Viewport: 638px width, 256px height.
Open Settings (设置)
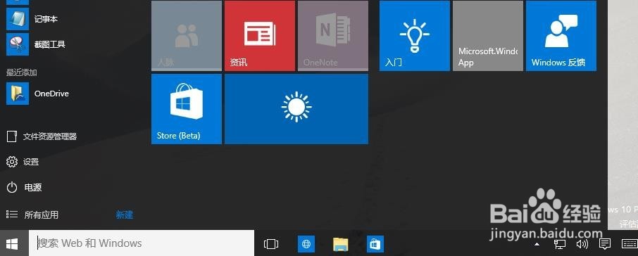pyautogui.click(x=23, y=162)
